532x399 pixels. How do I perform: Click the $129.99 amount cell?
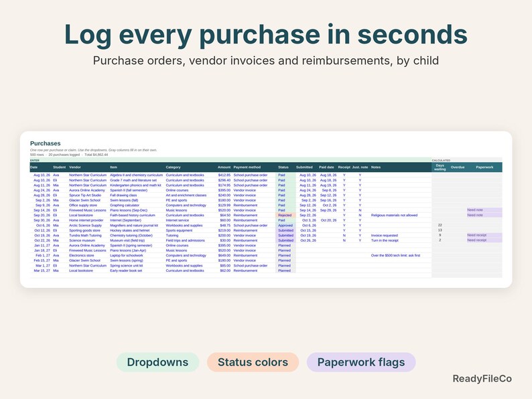coord(224,206)
